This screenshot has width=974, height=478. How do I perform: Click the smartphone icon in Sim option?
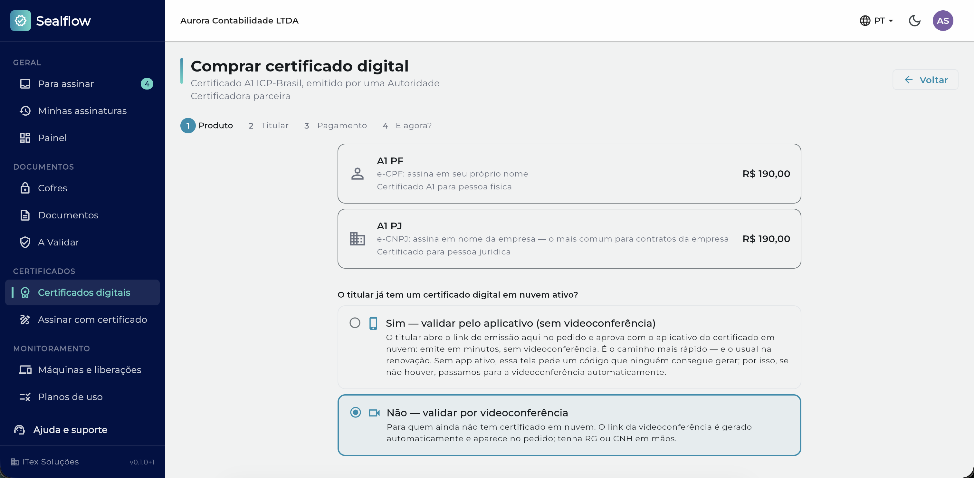[x=373, y=323]
